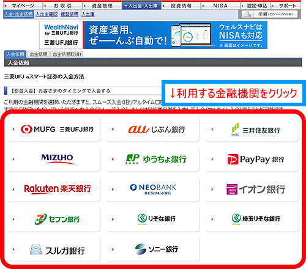306x275 pixels.
Task: Click the Seven Bank 7 logo
Action: [x=40, y=219]
